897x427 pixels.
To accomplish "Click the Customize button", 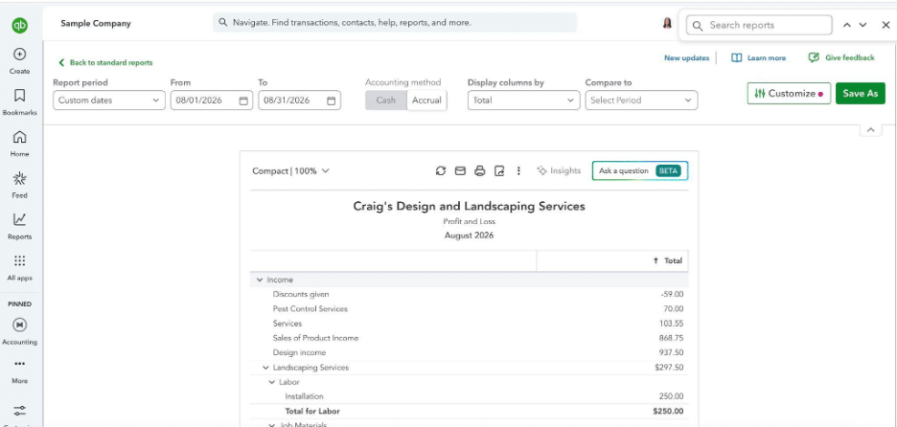I will coord(789,94).
